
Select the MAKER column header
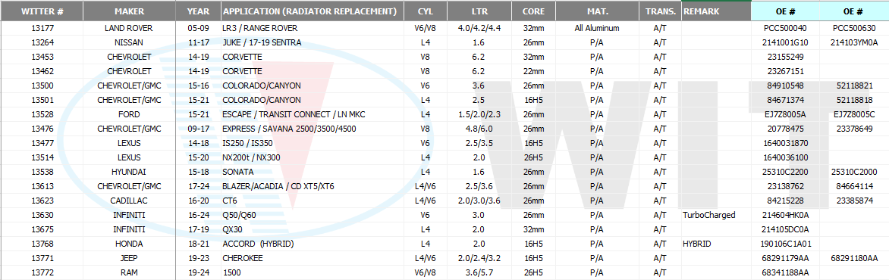[129, 11]
